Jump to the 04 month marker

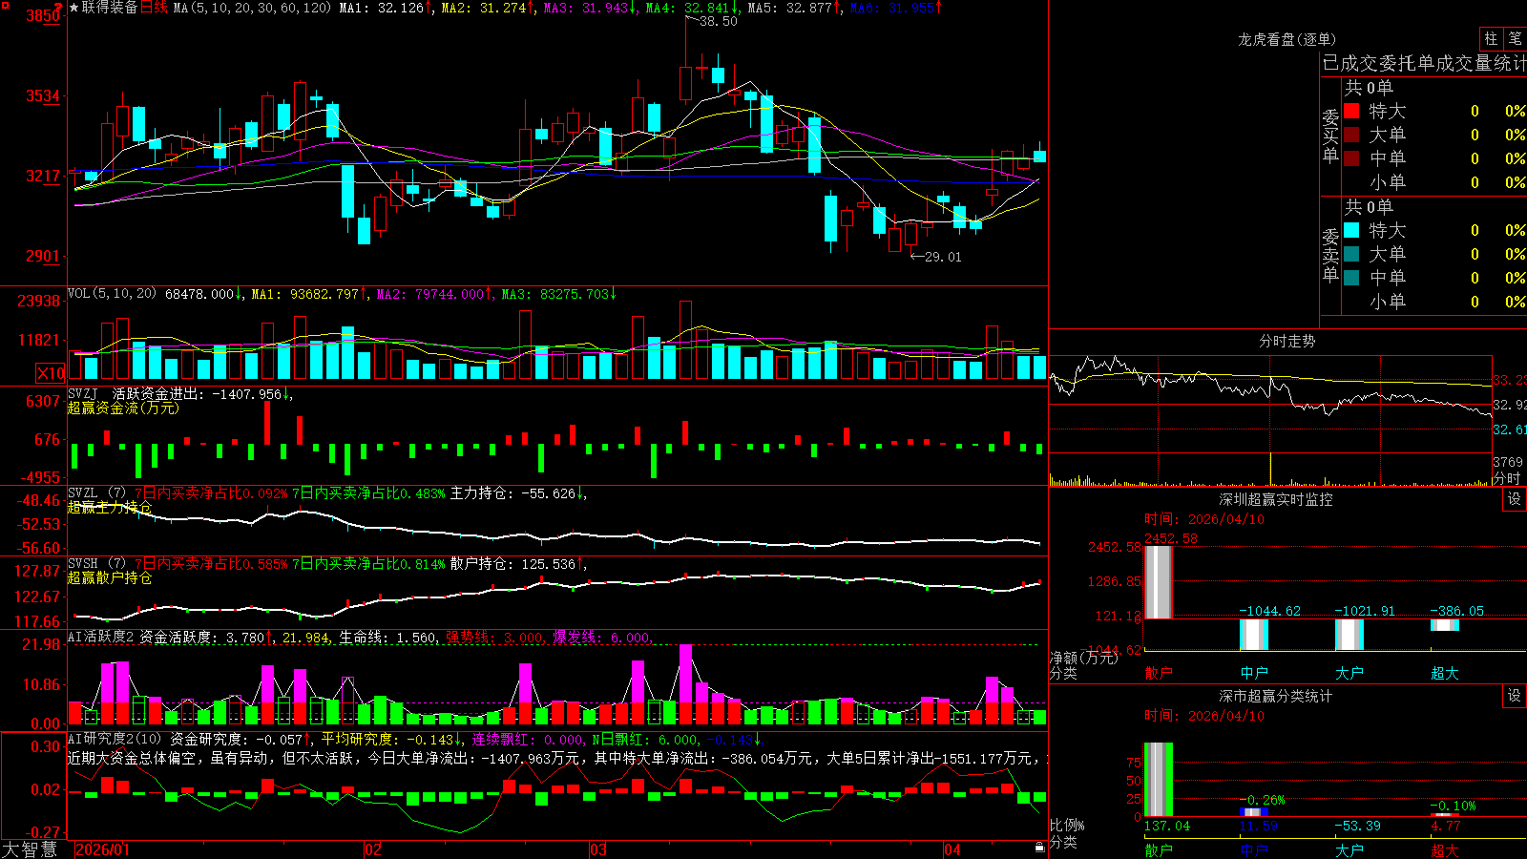(x=952, y=849)
